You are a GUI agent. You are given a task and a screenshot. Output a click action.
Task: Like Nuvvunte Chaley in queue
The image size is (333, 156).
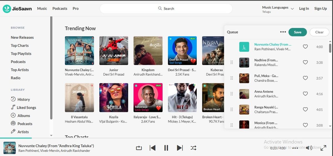tap(305, 47)
